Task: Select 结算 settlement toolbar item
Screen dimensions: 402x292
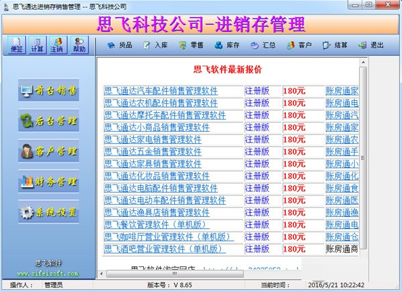Action: 335,45
